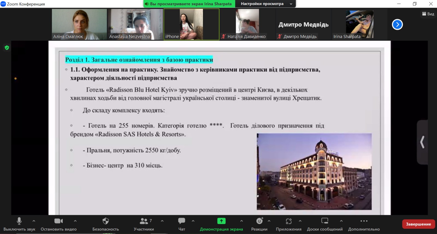Screen dimensions: 437x234
Task: Expand apps options arrow
Action: (x=300, y=221)
